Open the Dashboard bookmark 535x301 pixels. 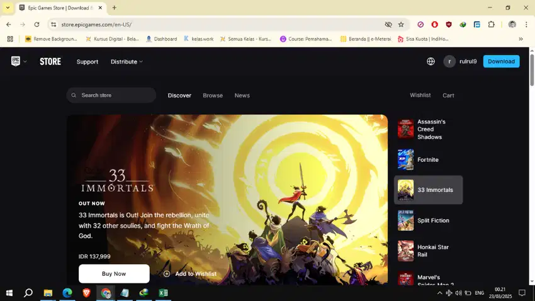[161, 39]
